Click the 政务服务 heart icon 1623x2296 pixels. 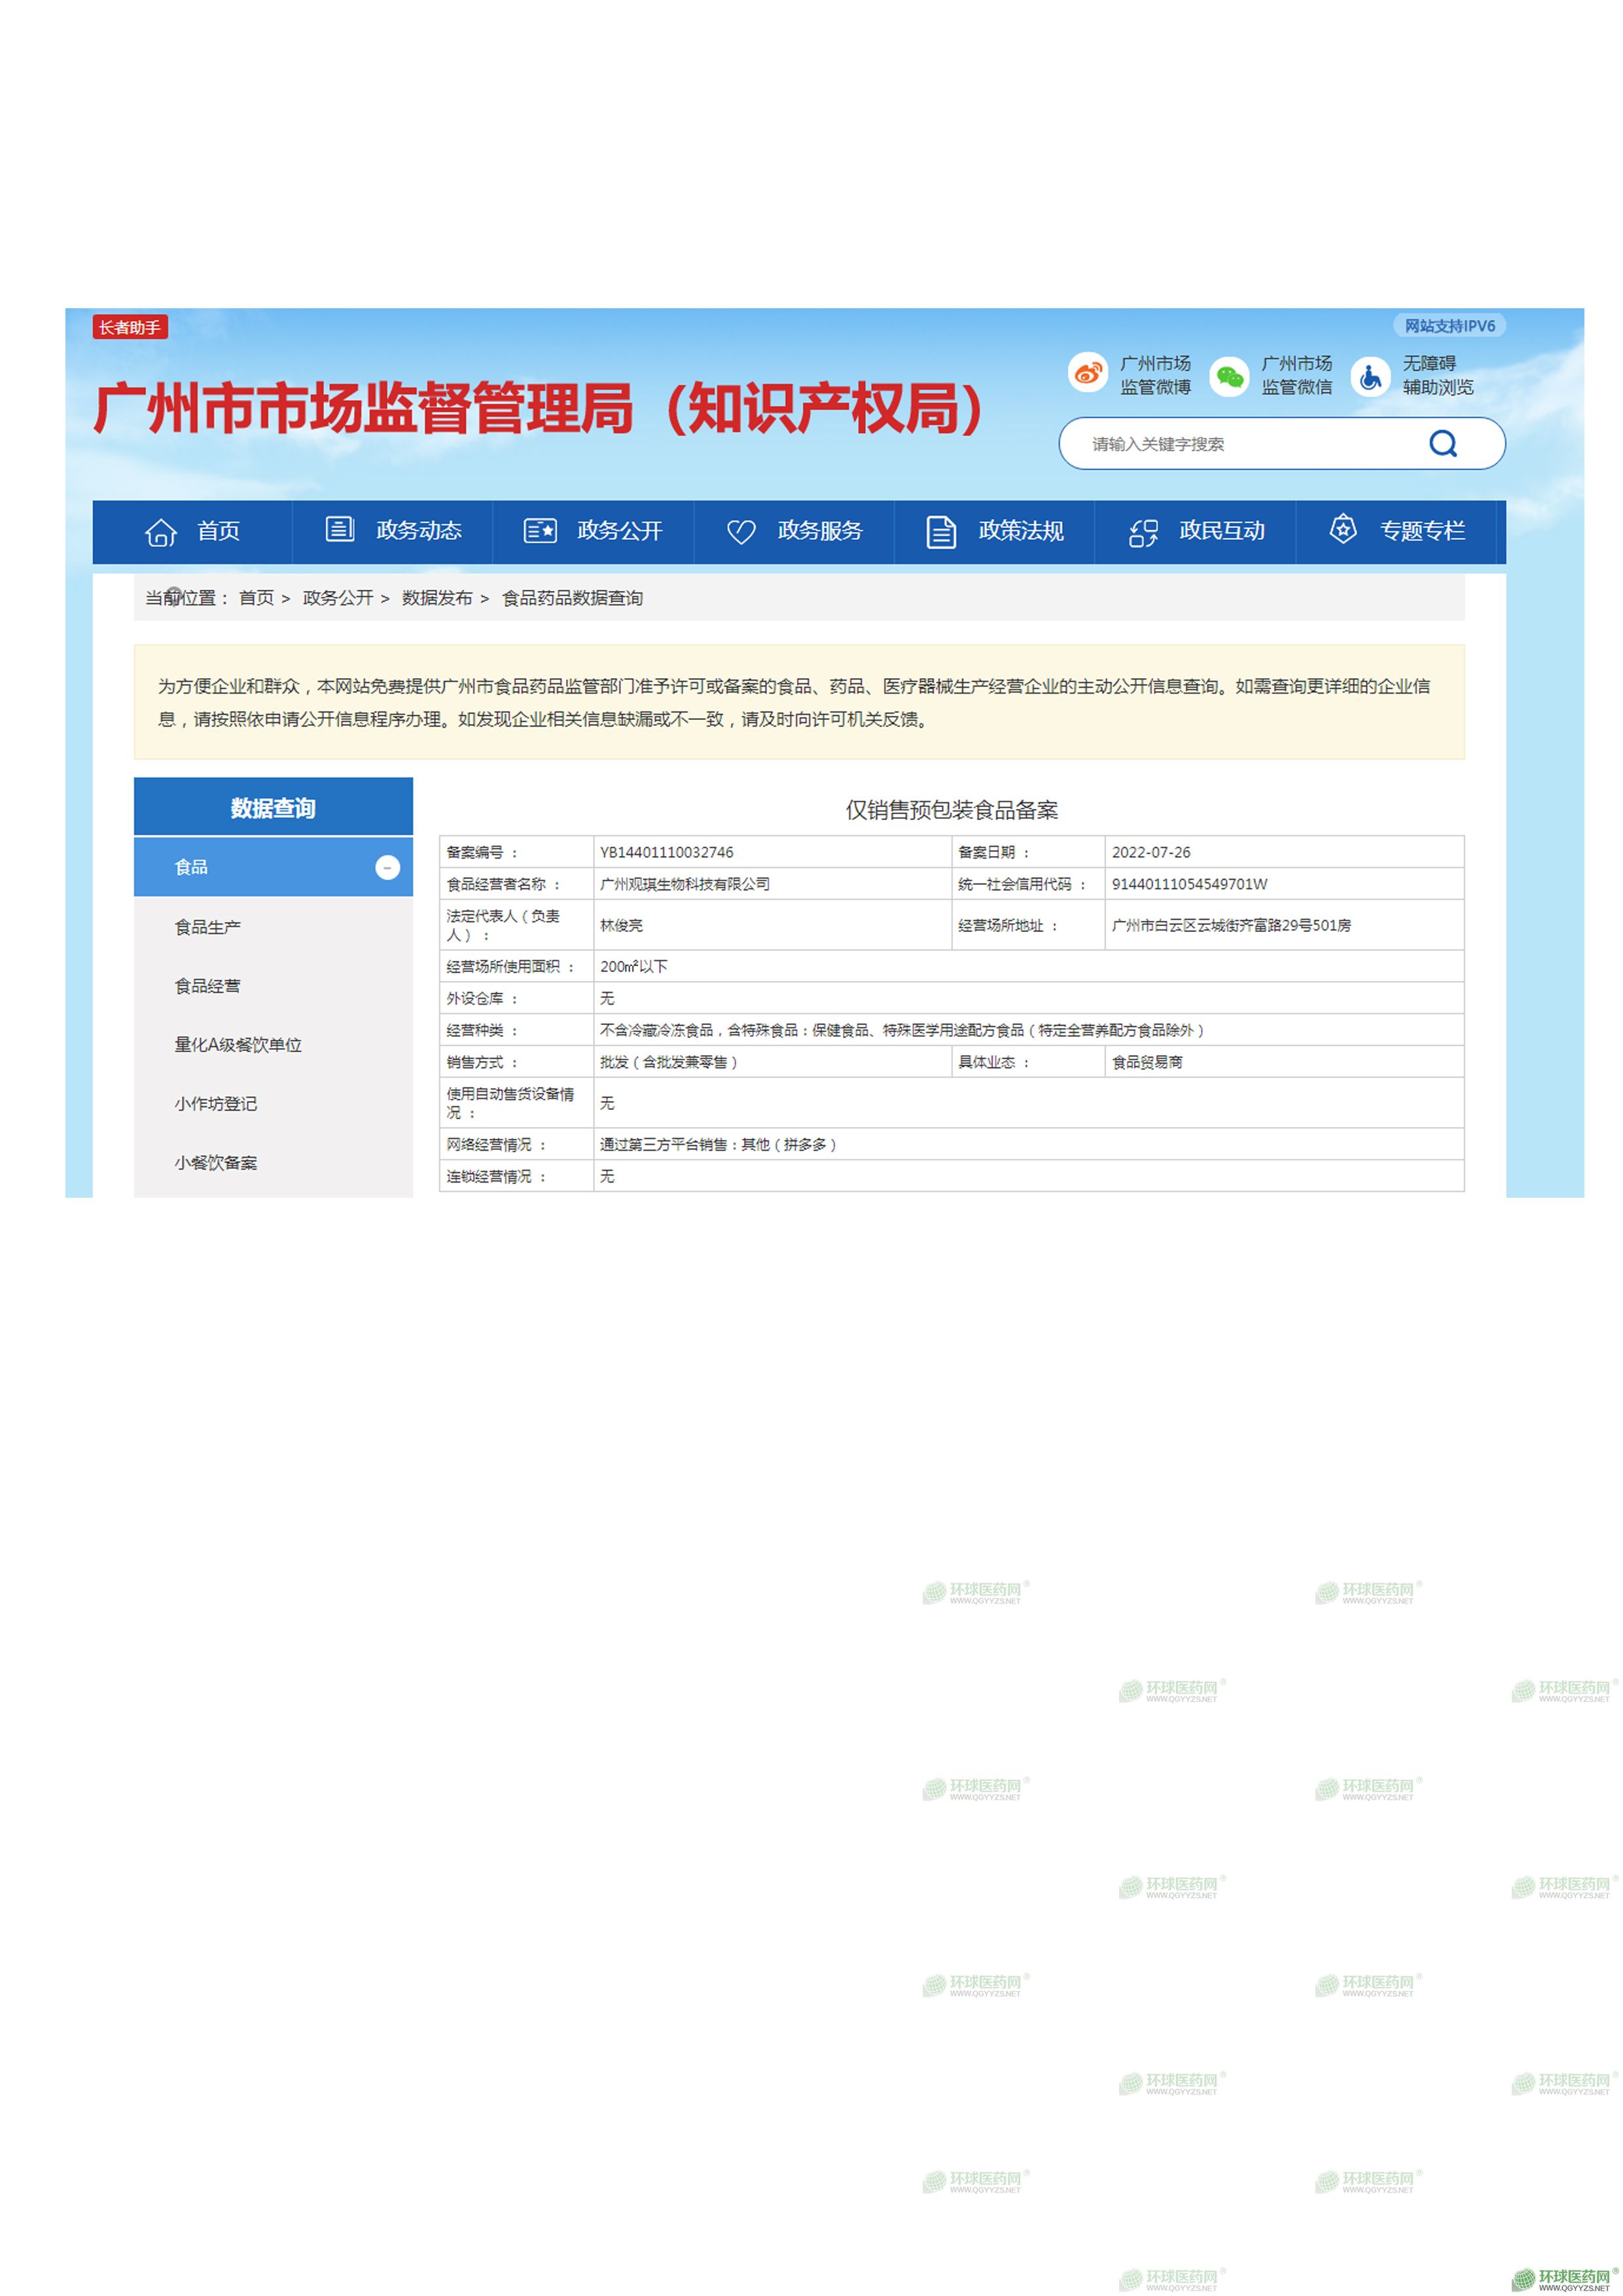[x=741, y=531]
